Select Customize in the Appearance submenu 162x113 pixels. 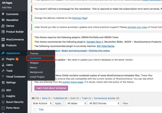point(35,58)
